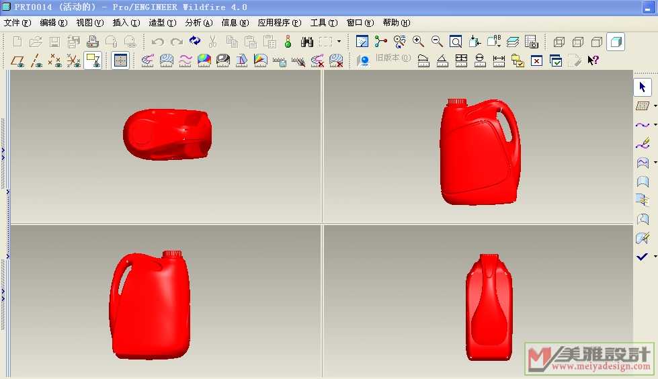Refit the model to screen icon

pos(456,41)
